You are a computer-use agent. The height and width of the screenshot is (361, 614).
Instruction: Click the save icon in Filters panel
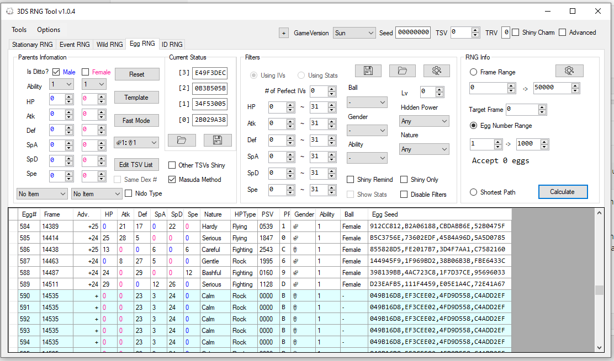click(368, 71)
